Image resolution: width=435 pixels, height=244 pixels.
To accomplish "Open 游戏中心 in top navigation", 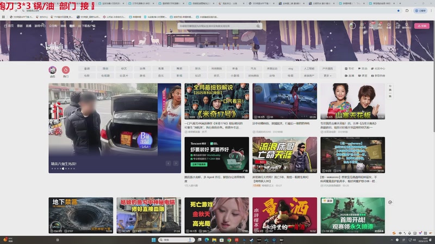I will click(x=40, y=25).
